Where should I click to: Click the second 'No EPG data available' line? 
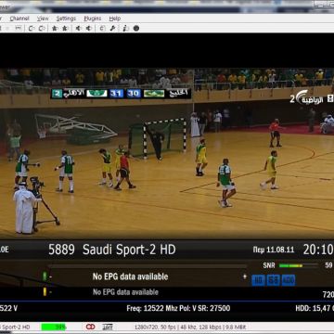(125, 292)
